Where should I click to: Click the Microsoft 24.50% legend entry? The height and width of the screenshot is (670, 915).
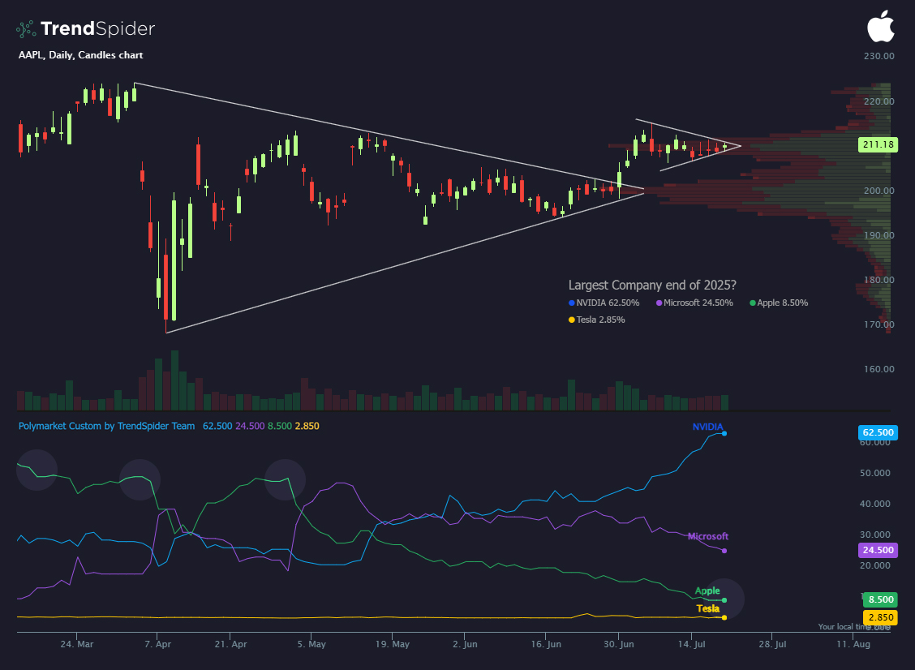(694, 303)
